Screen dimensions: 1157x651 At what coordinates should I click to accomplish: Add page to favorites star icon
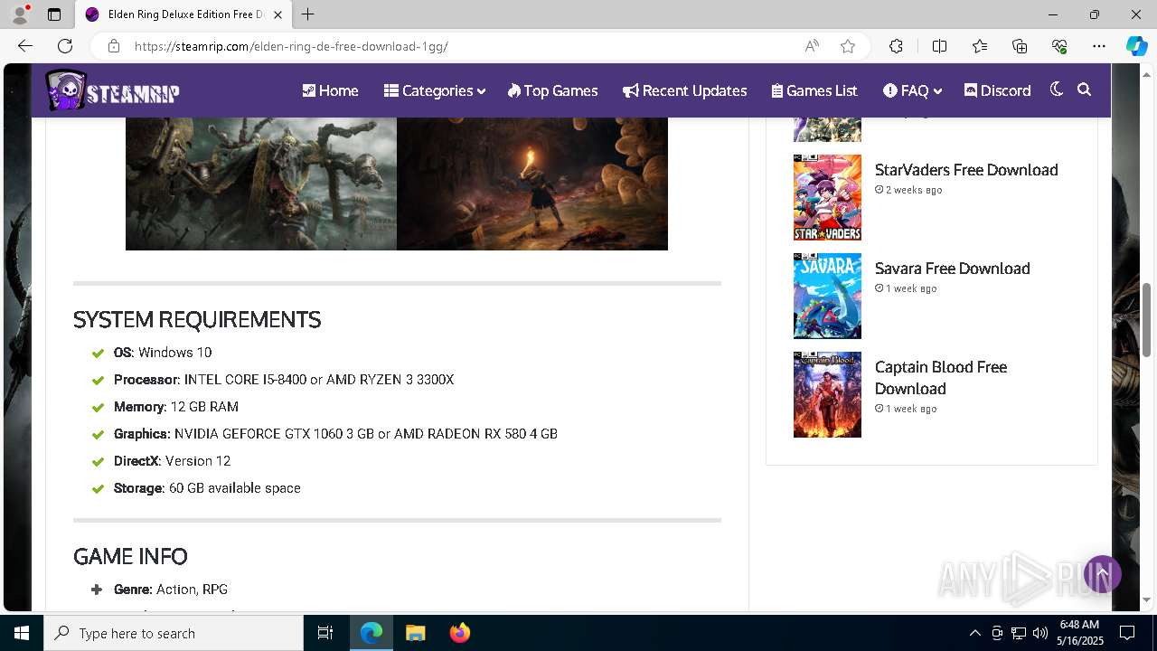848,46
